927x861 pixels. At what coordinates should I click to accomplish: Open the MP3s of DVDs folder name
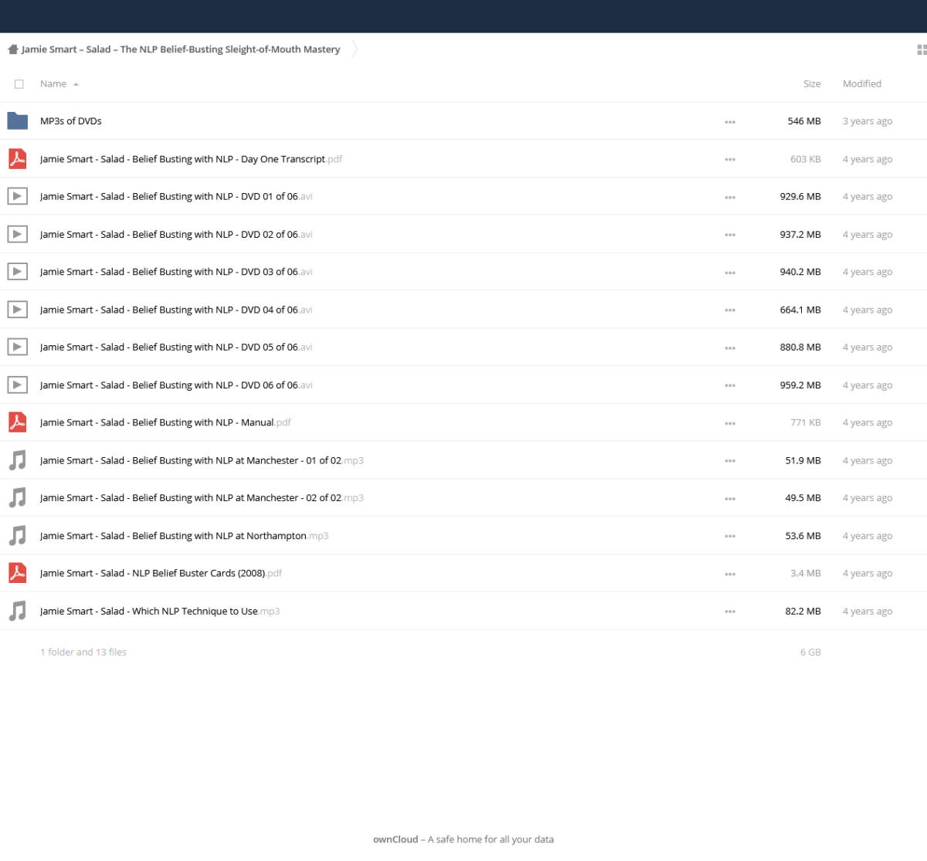[x=71, y=121]
